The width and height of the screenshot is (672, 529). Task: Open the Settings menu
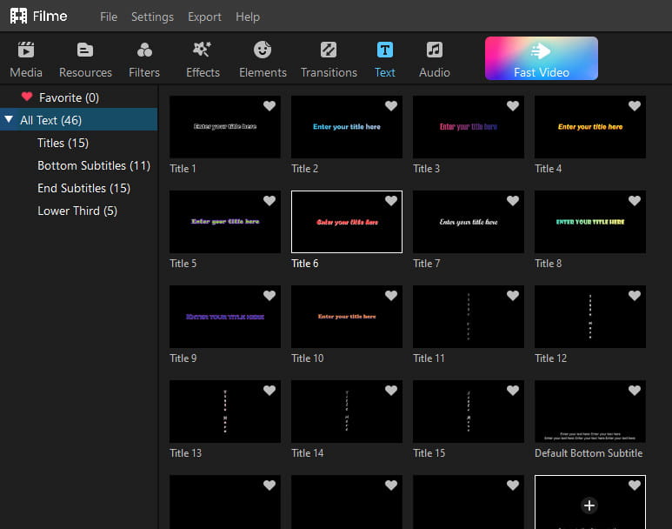[x=152, y=17]
